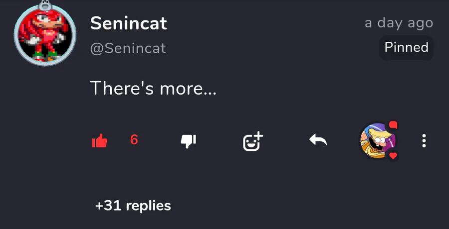Click the Pinned badge
Screen dimensions: 449x229
click(406, 47)
